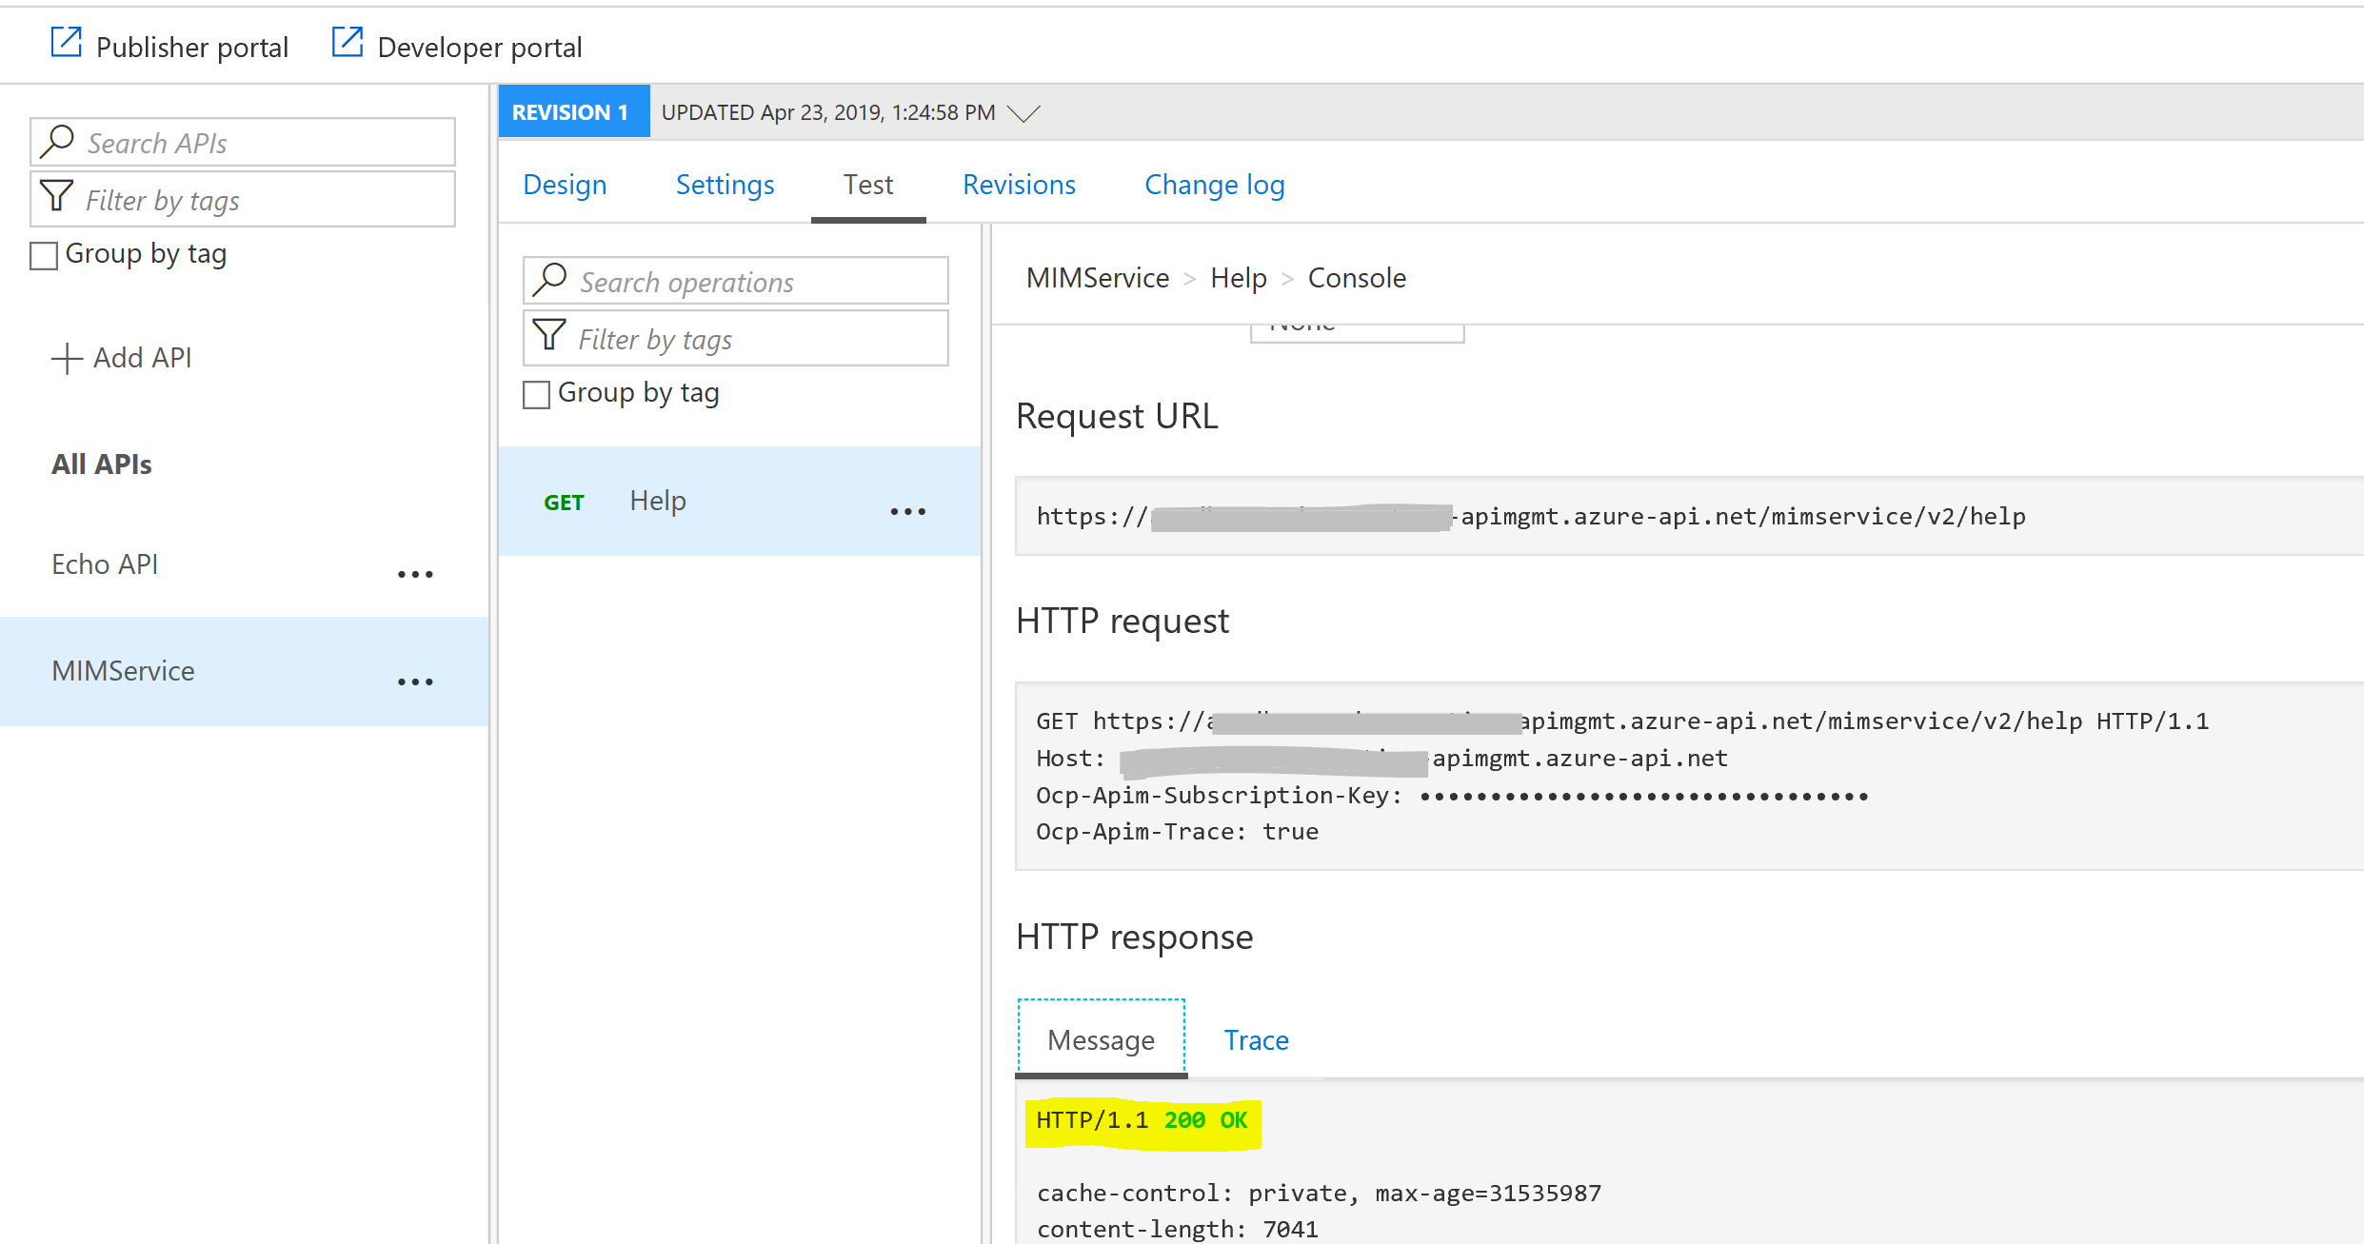Enable Group by tag for APIs

pos(44,255)
